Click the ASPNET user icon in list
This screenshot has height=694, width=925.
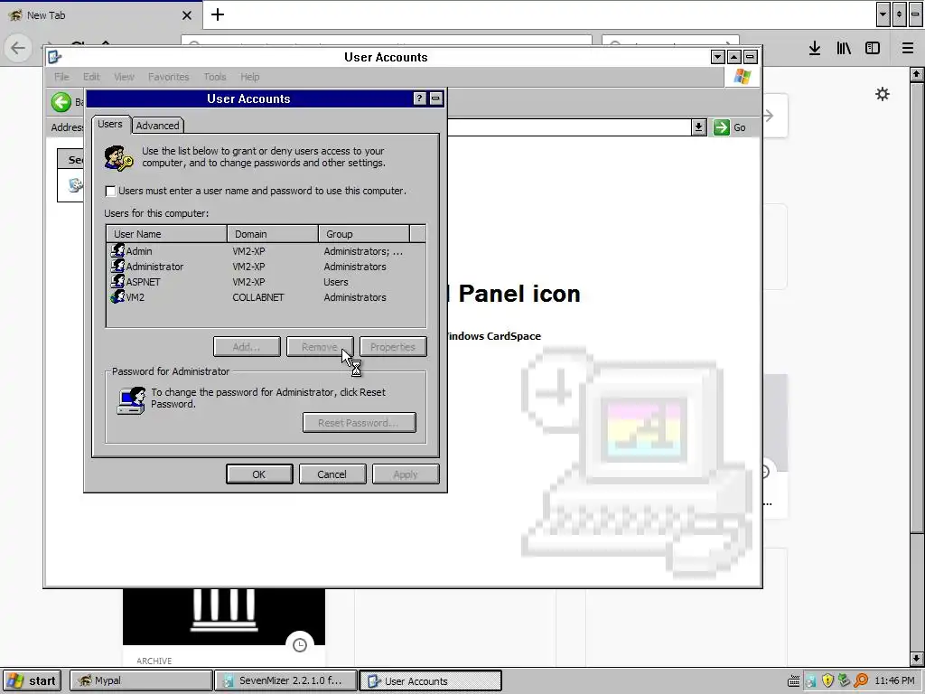118,281
